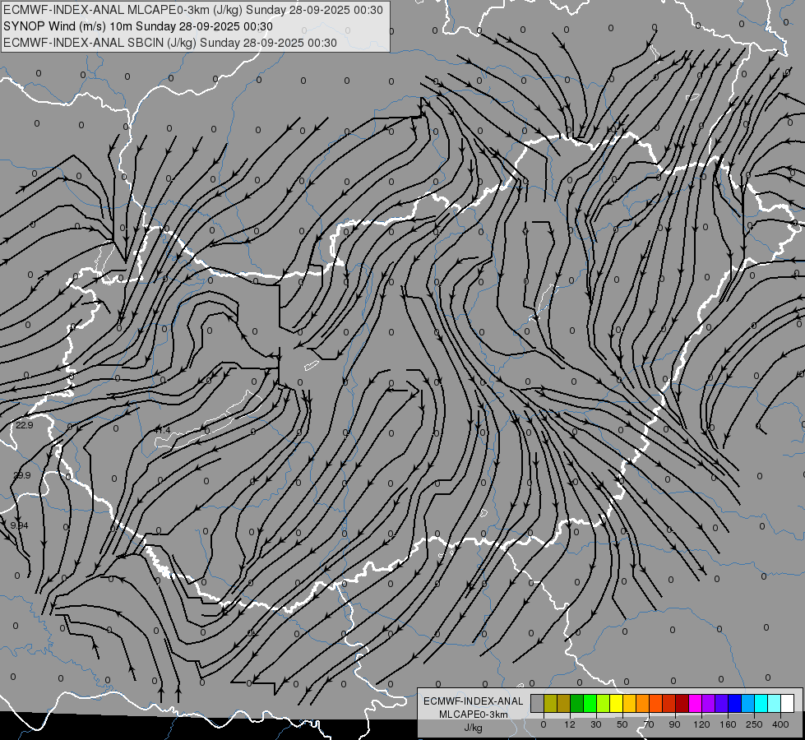Select the '12' tick label on the colorbar
Image resolution: width=805 pixels, height=740 pixels.
click(x=570, y=724)
